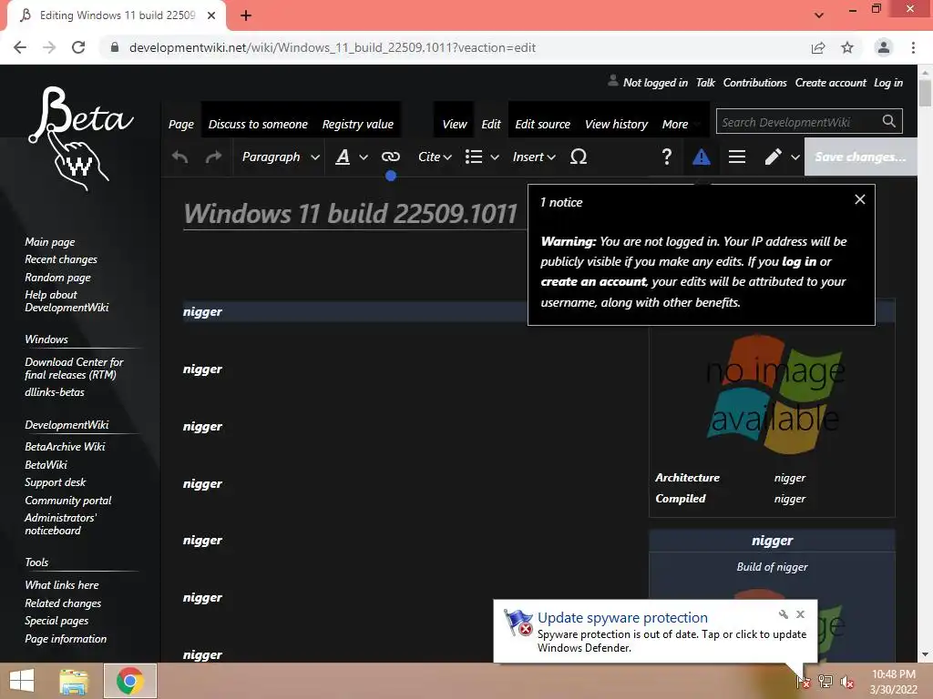Click the Action Center flag tray icon
This screenshot has height=699, width=933.
click(x=802, y=681)
